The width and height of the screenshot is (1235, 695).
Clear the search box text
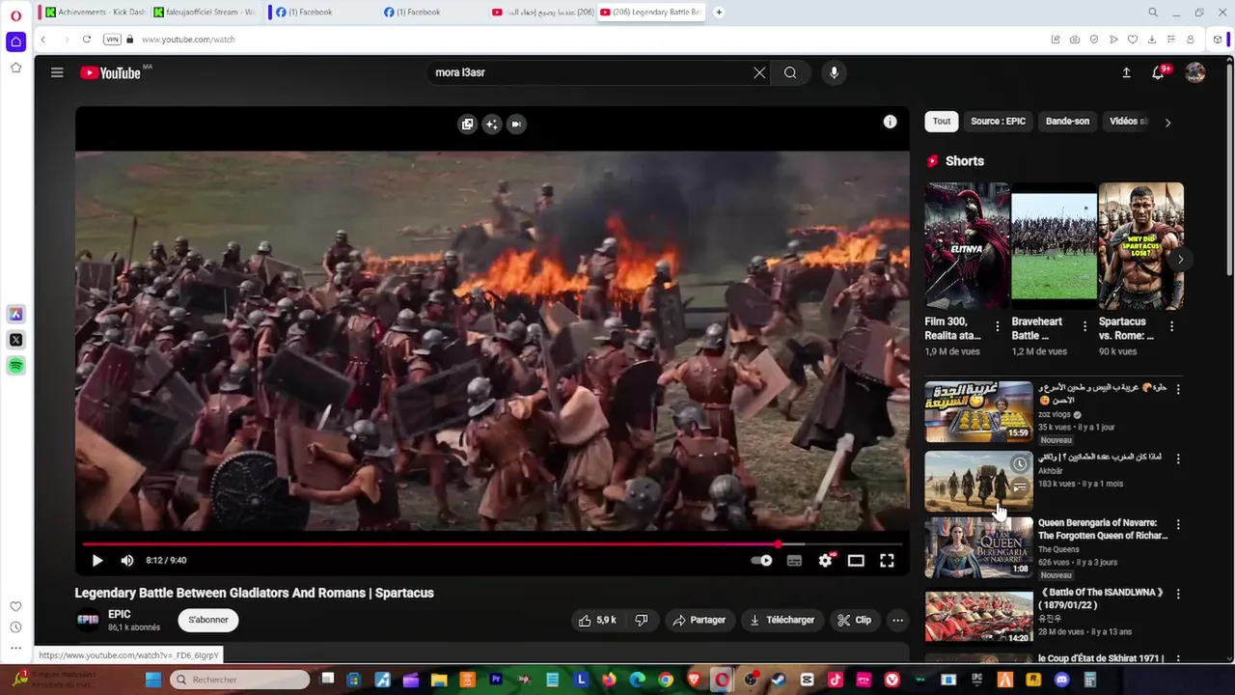759,72
